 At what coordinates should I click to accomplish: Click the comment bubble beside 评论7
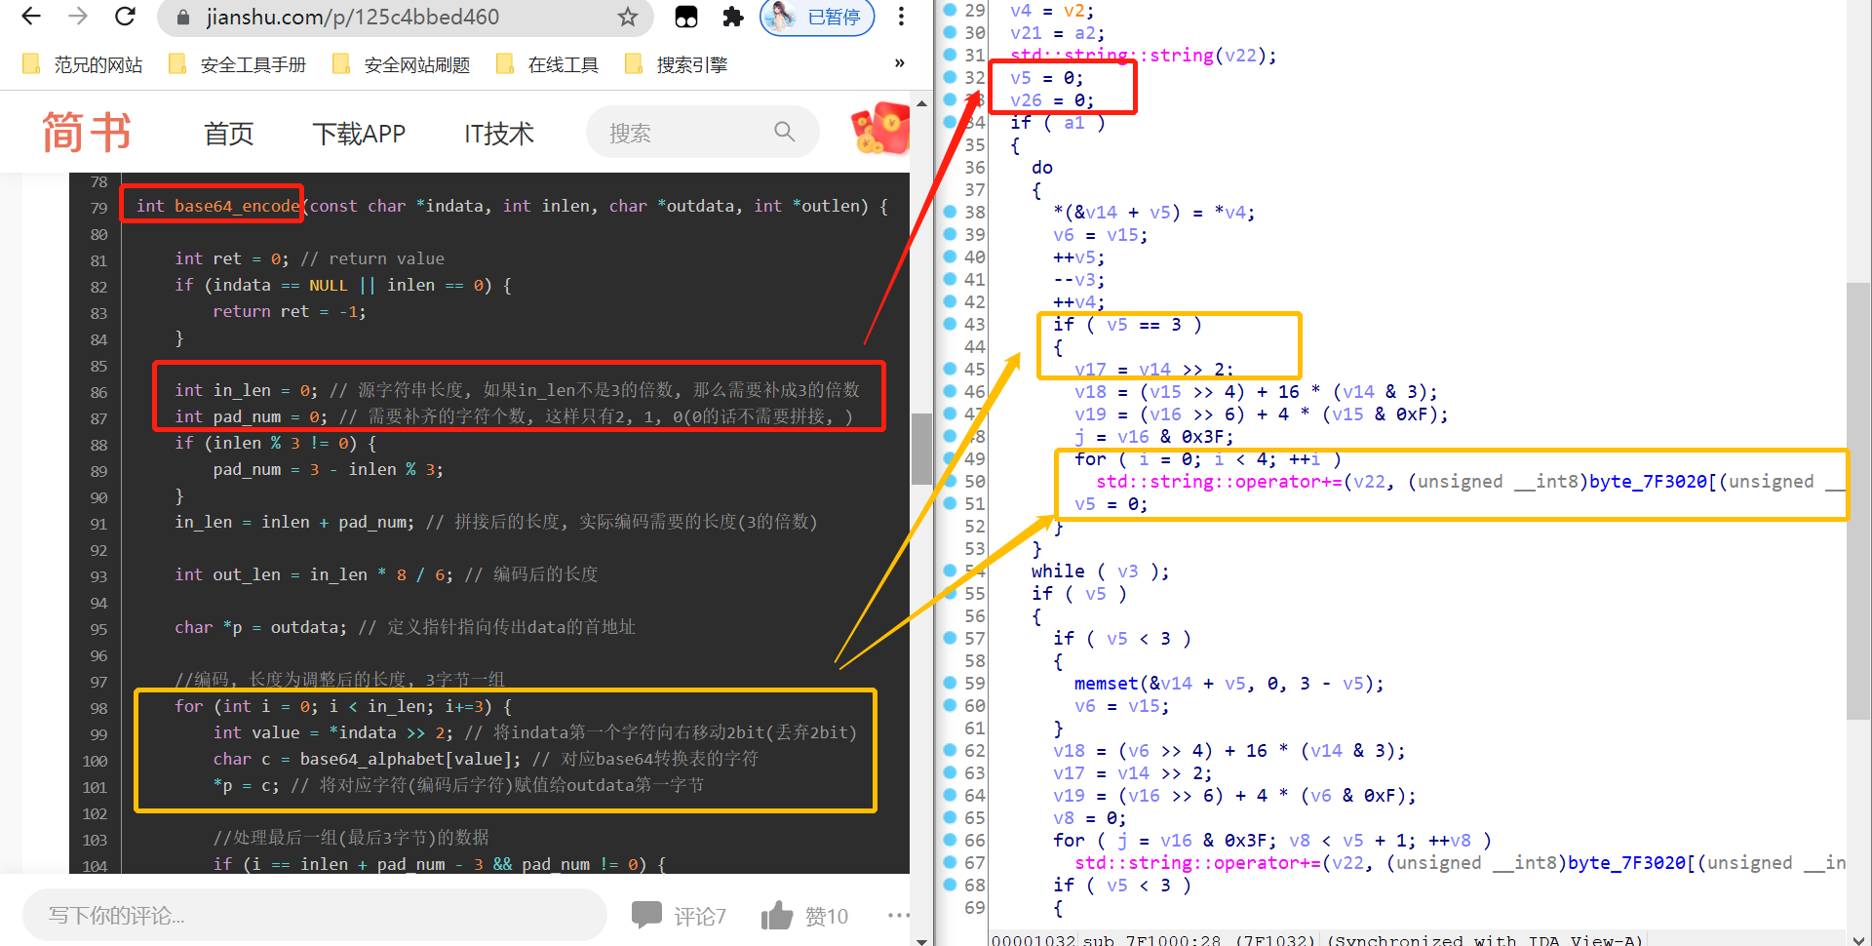click(648, 914)
